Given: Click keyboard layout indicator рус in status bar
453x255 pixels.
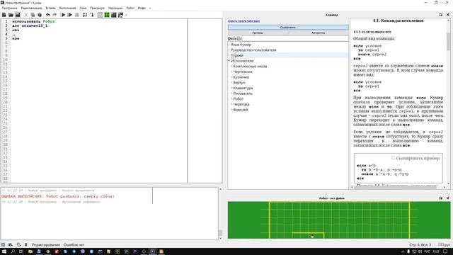Looking at the screenshot, I should tap(445, 244).
